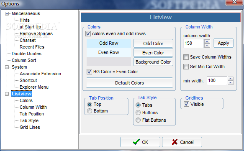This screenshot has width=244, height=151.
Task: Decrease min width with down arrow
Action: click(231, 83)
